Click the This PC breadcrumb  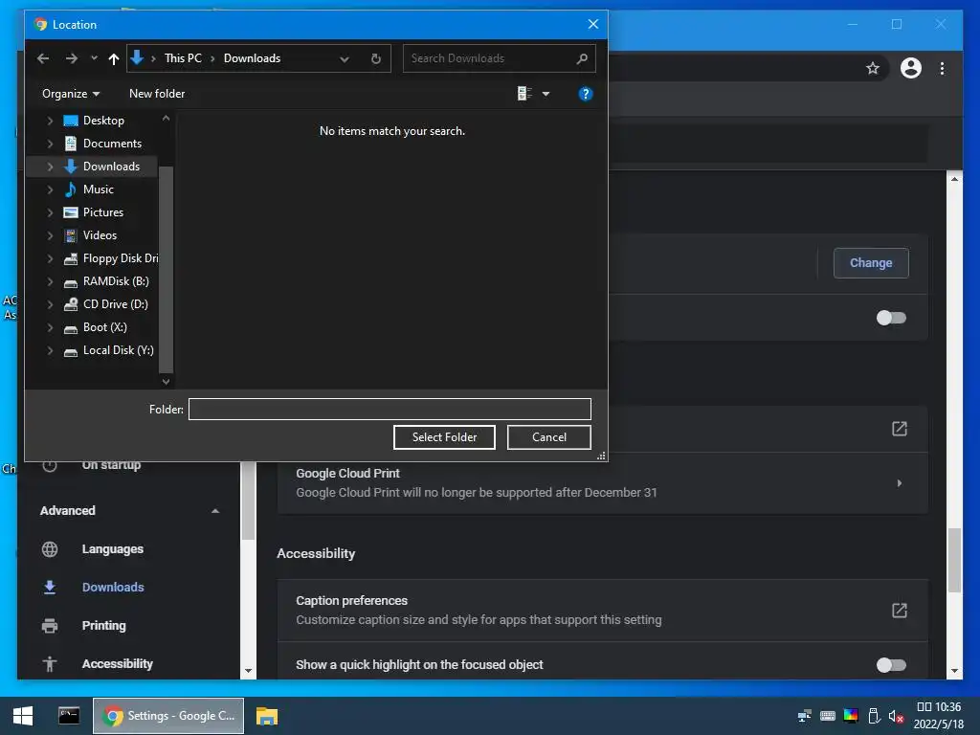coord(183,58)
